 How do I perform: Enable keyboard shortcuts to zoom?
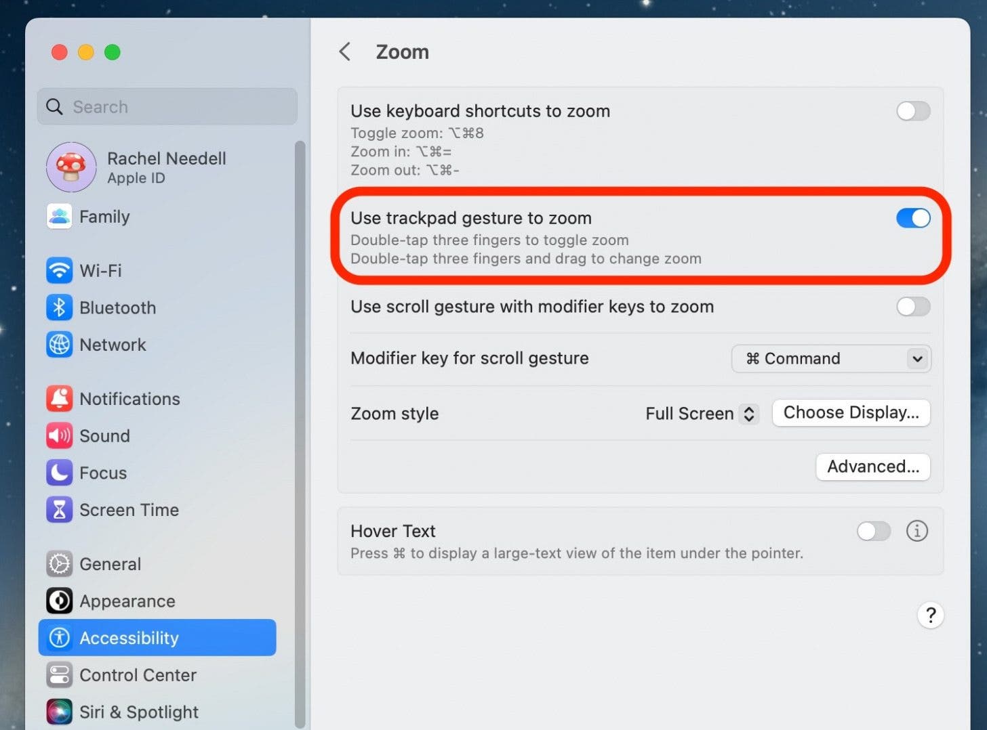(912, 111)
